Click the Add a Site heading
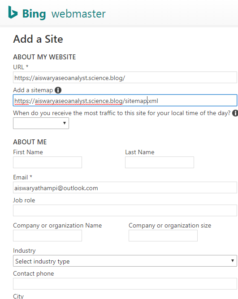The height and width of the screenshot is (299, 238). click(x=38, y=39)
